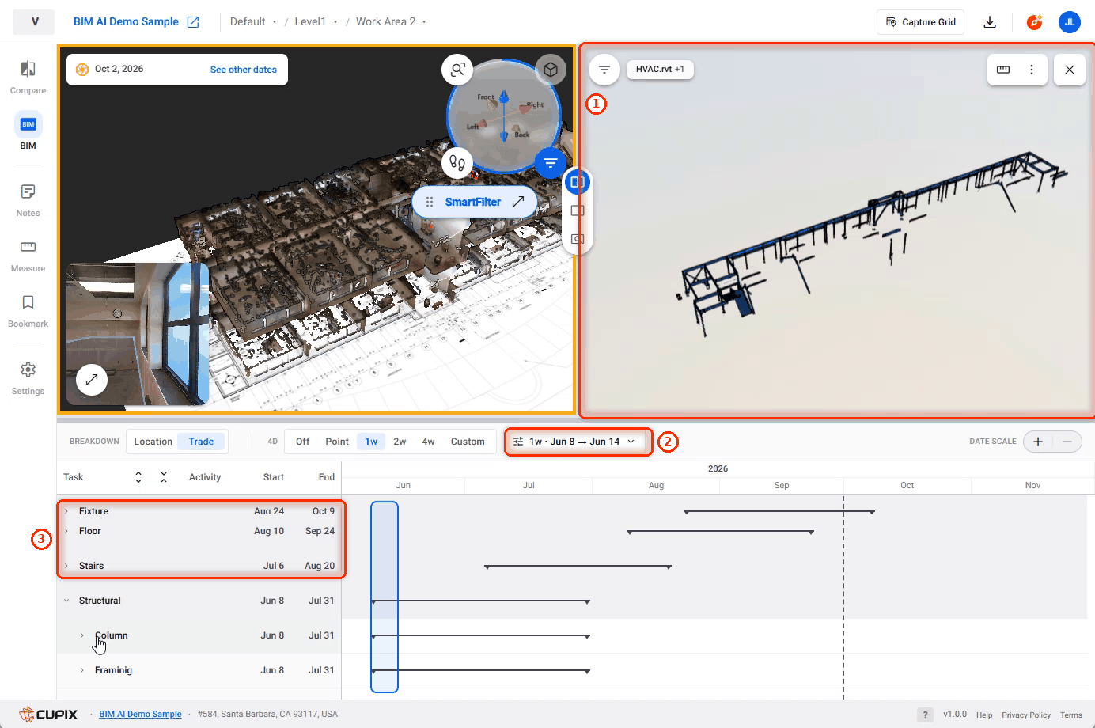This screenshot has height=728, width=1095.
Task: Click the download icon in top bar
Action: click(990, 22)
